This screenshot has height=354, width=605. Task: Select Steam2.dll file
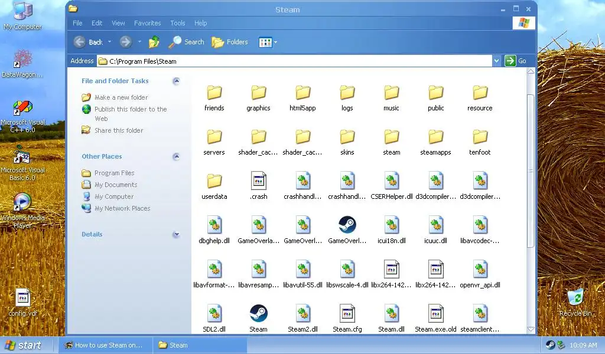pos(303,320)
